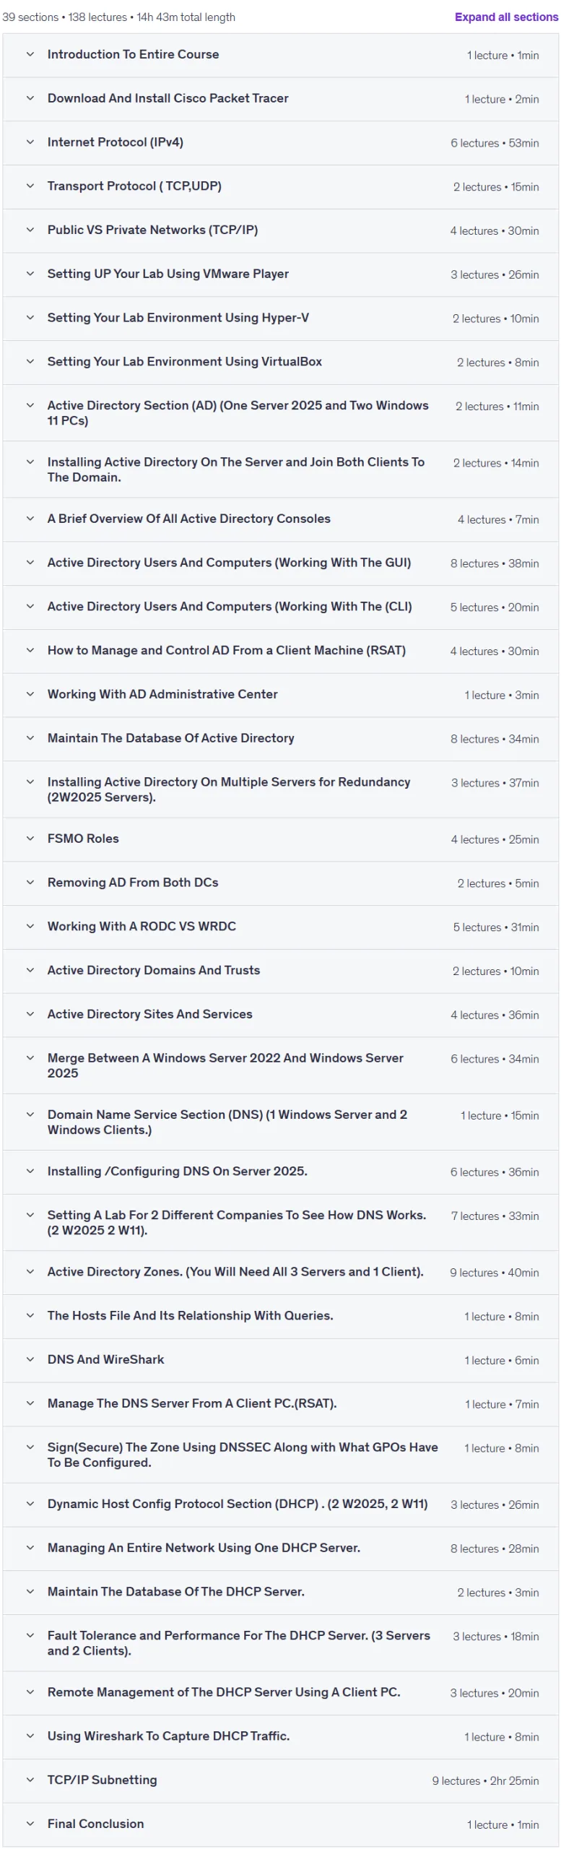This screenshot has width=561, height=1849.
Task: Open Using Wireshark To Capture DHCP Traffic
Action: point(280,1736)
